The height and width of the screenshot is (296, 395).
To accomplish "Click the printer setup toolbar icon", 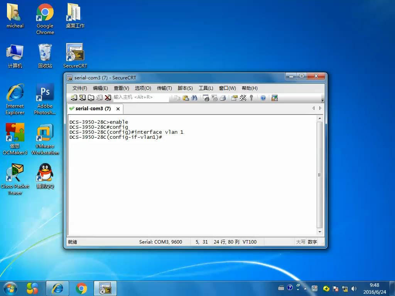I will 223,98.
